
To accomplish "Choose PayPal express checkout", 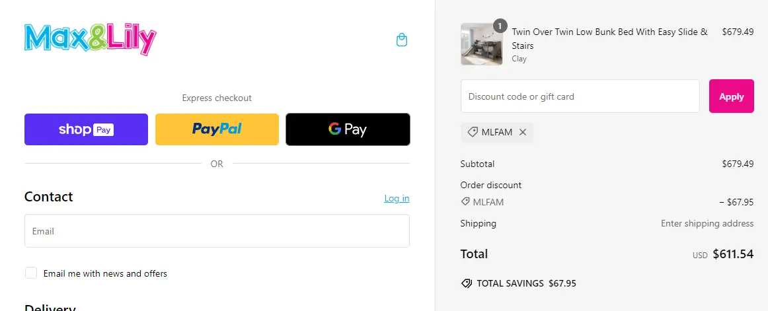I will point(217,129).
